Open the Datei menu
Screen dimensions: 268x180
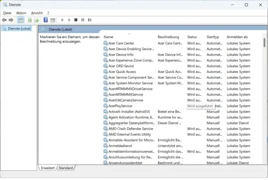tap(7, 13)
